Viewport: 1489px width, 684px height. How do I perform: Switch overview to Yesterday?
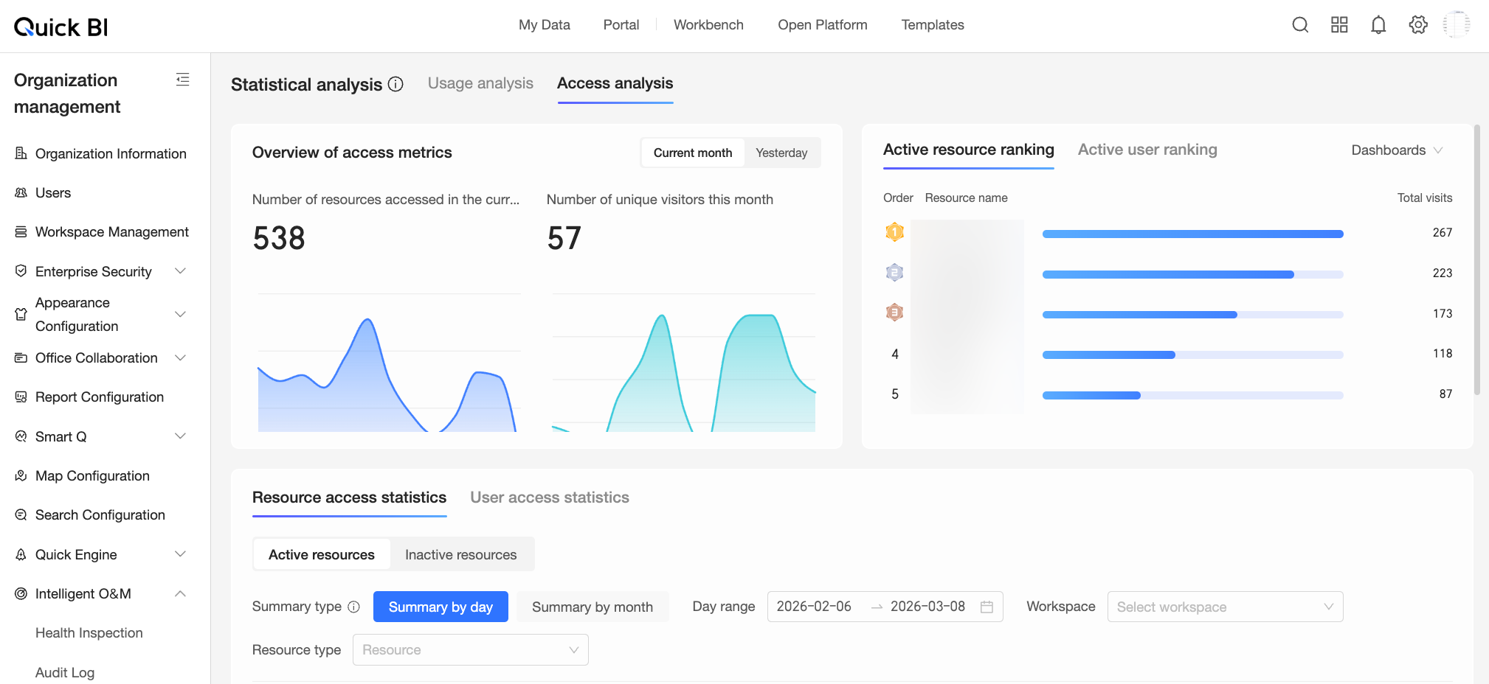(781, 153)
